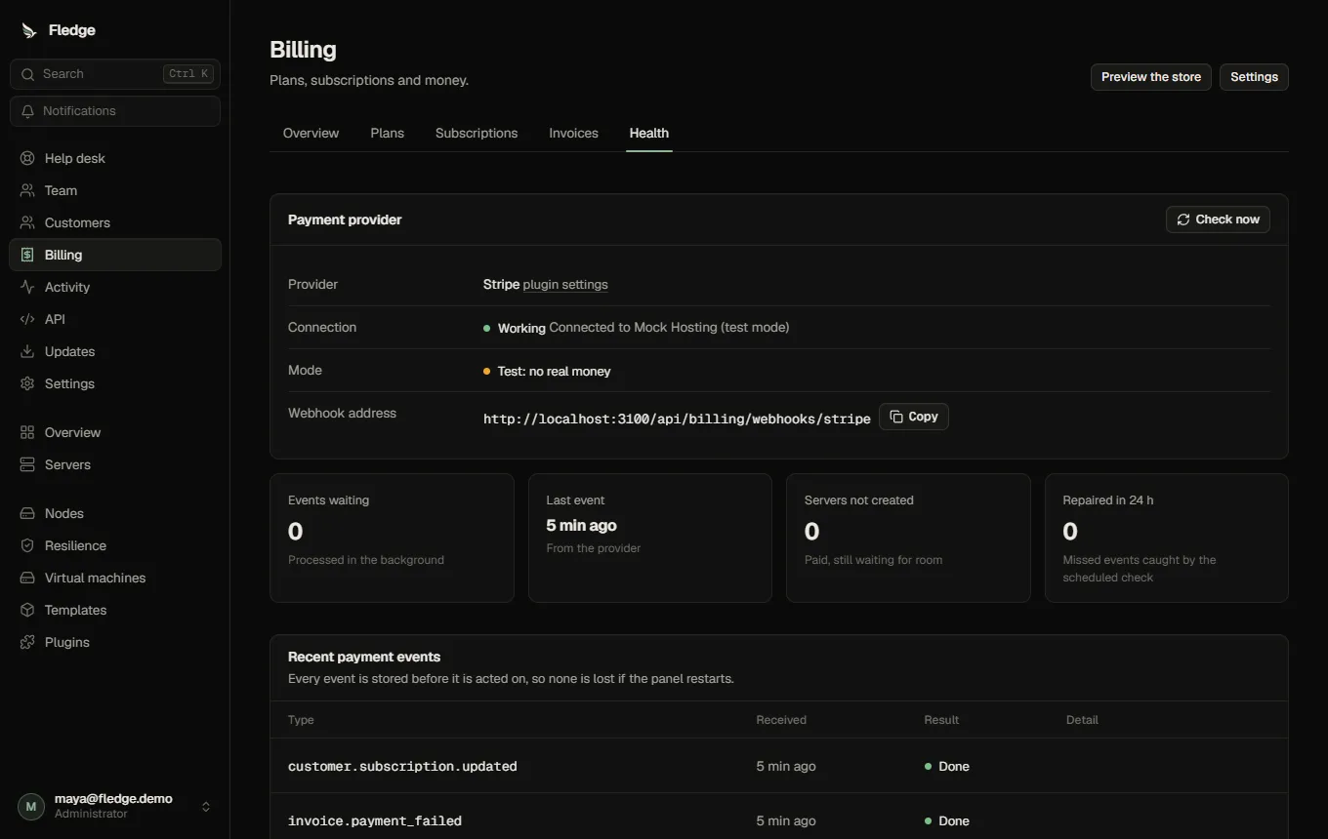Viewport: 1328px width, 839px height.
Task: Open the Notifications panel
Action: pos(115,111)
